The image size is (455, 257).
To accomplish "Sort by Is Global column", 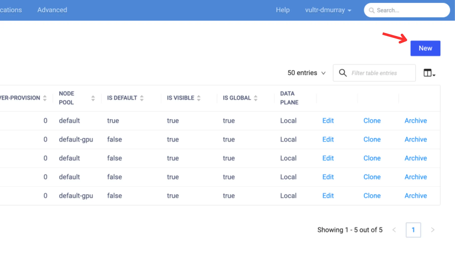I will (x=256, y=98).
